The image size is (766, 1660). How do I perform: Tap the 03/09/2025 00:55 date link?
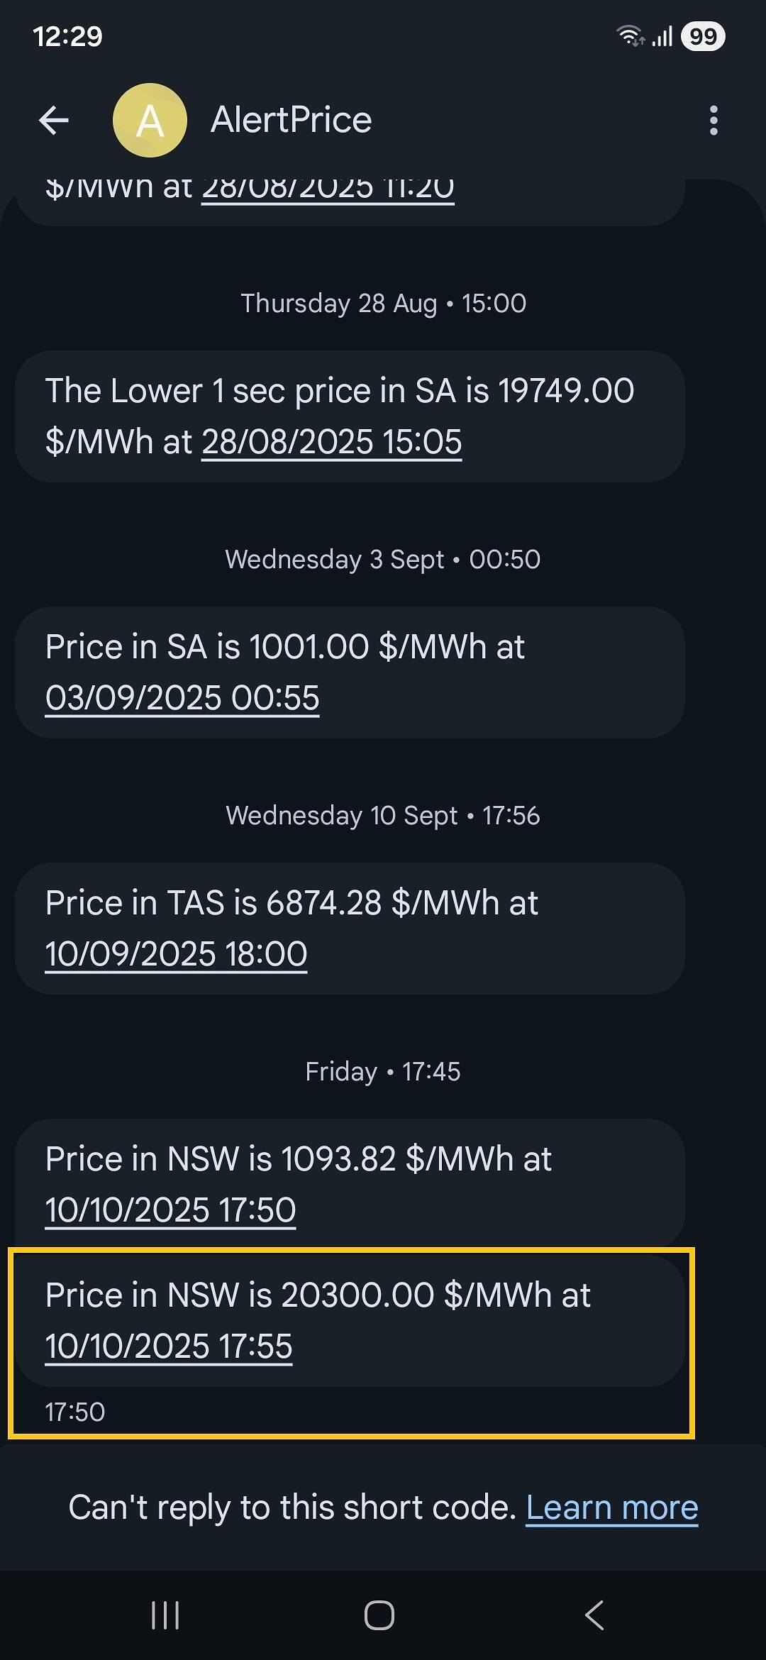[x=182, y=698]
